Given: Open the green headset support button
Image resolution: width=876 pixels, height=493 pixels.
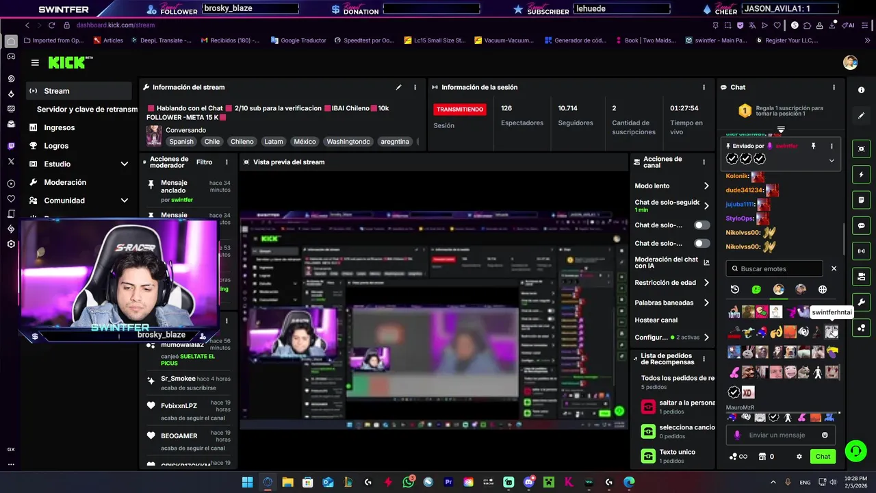Looking at the screenshot, I should 855,451.
